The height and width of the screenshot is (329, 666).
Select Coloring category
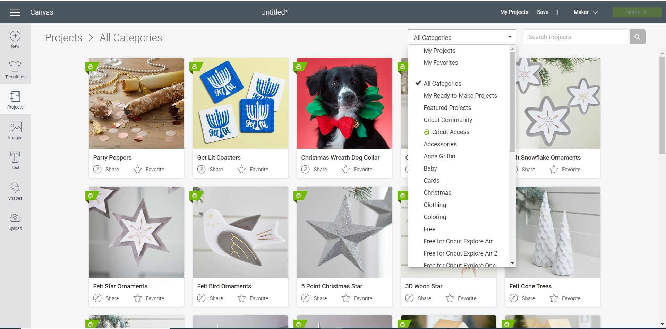[435, 217]
